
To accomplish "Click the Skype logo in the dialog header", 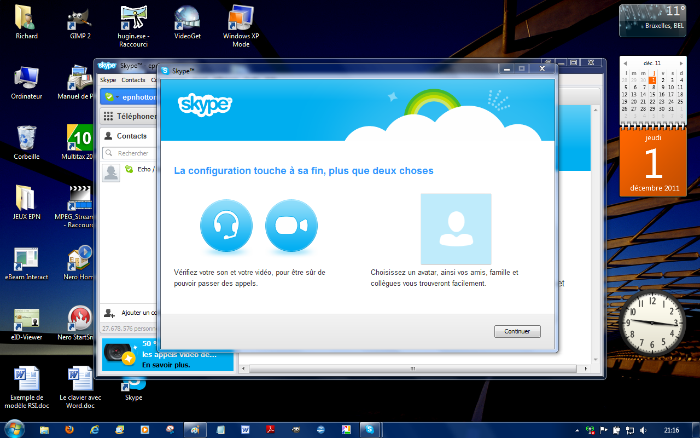I will [205, 104].
